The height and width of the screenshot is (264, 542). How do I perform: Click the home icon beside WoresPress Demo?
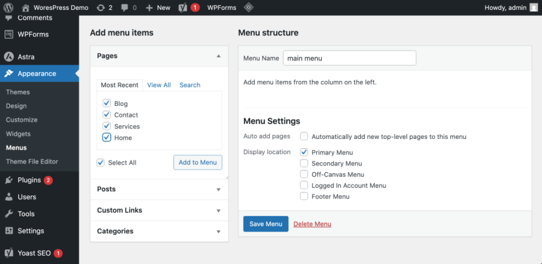point(26,8)
